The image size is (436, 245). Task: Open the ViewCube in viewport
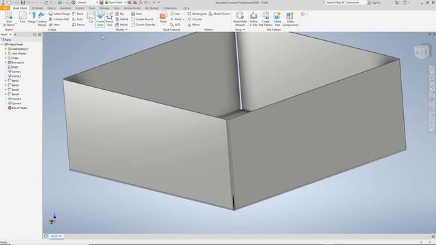(422, 52)
